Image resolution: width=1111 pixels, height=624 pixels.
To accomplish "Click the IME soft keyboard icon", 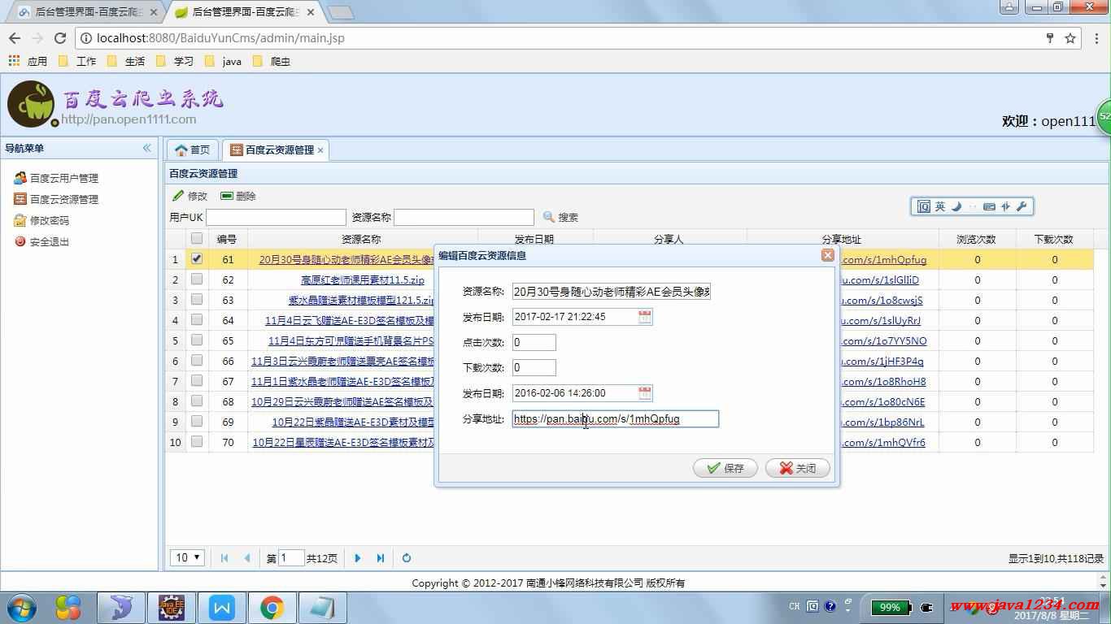I will click(989, 206).
